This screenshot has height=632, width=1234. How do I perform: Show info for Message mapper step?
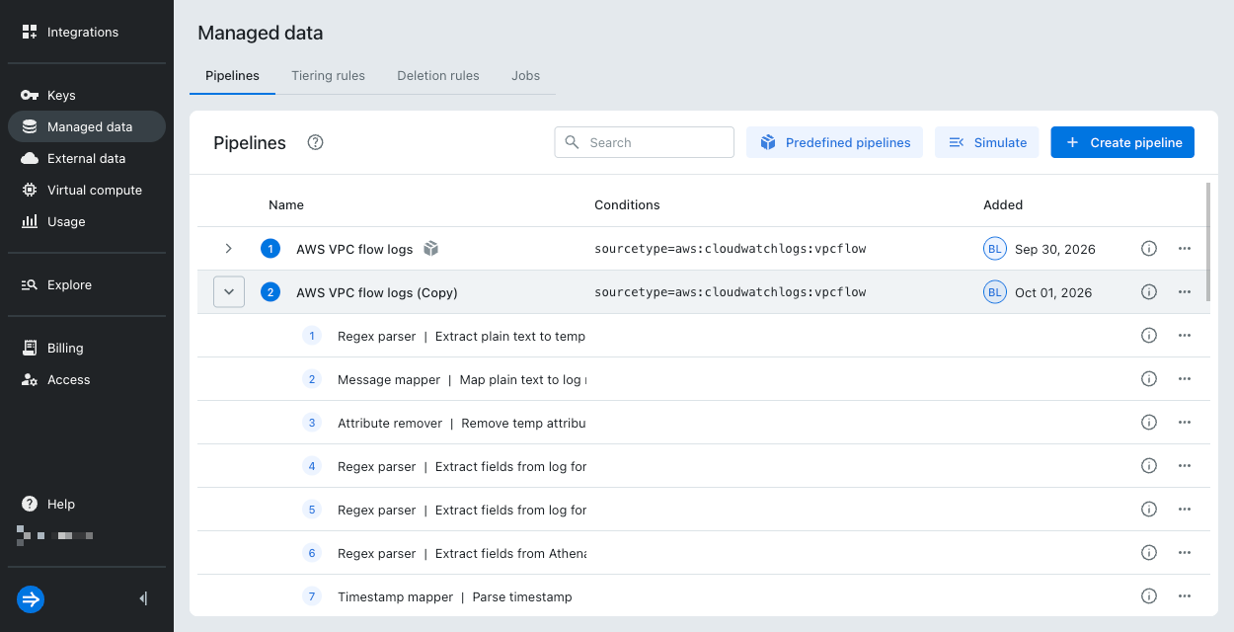coord(1148,379)
